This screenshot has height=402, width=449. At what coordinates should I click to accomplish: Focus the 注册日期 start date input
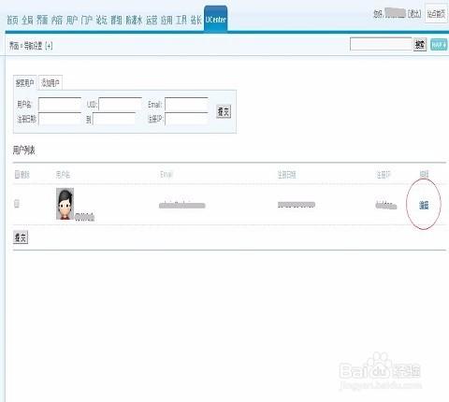pos(60,119)
